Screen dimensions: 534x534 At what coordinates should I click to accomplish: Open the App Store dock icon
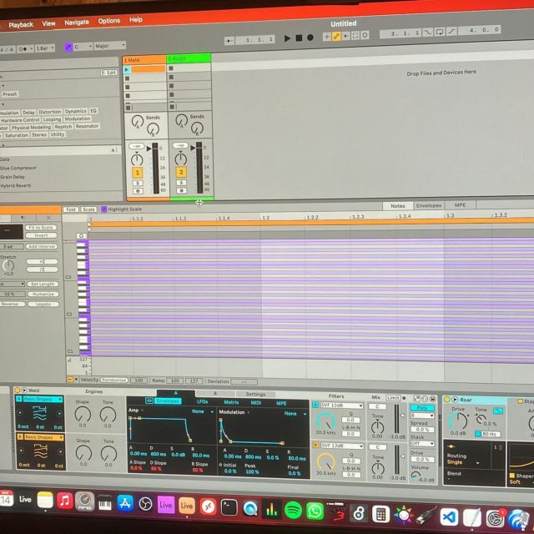click(126, 503)
